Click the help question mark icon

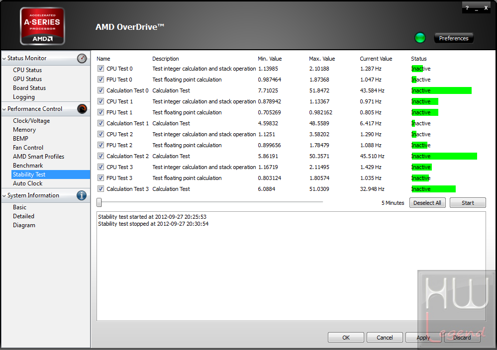click(467, 8)
